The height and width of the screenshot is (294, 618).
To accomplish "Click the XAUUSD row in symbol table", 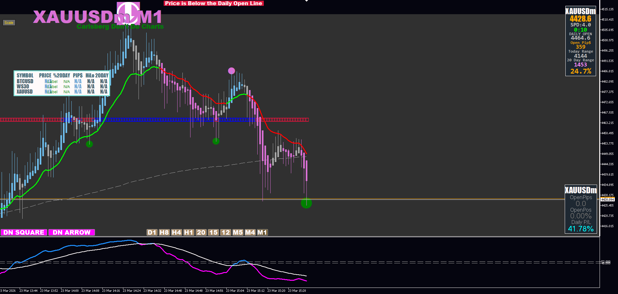I will coord(62,92).
